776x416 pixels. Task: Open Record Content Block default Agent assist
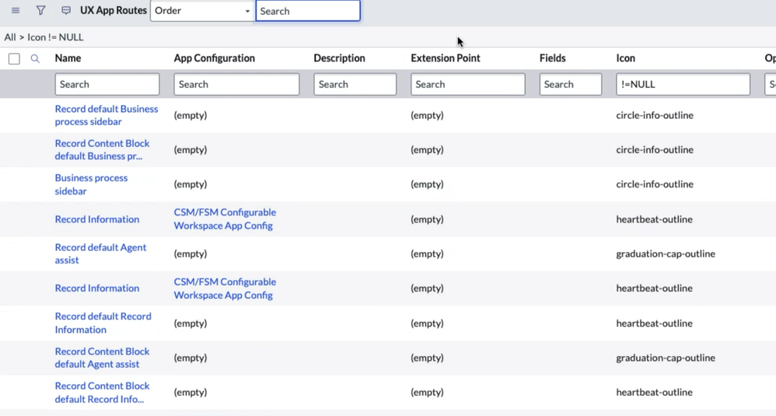pyautogui.click(x=102, y=358)
